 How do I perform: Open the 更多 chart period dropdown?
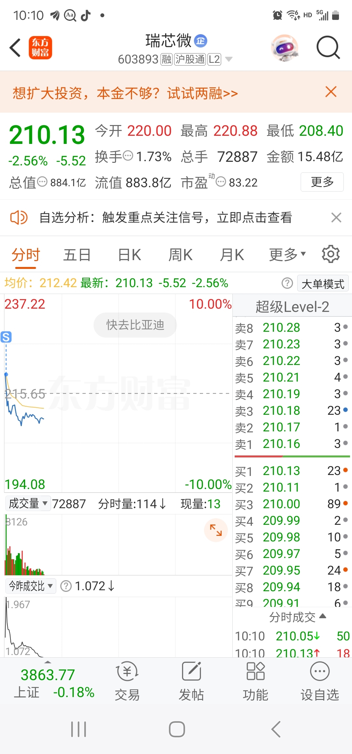pyautogui.click(x=287, y=255)
